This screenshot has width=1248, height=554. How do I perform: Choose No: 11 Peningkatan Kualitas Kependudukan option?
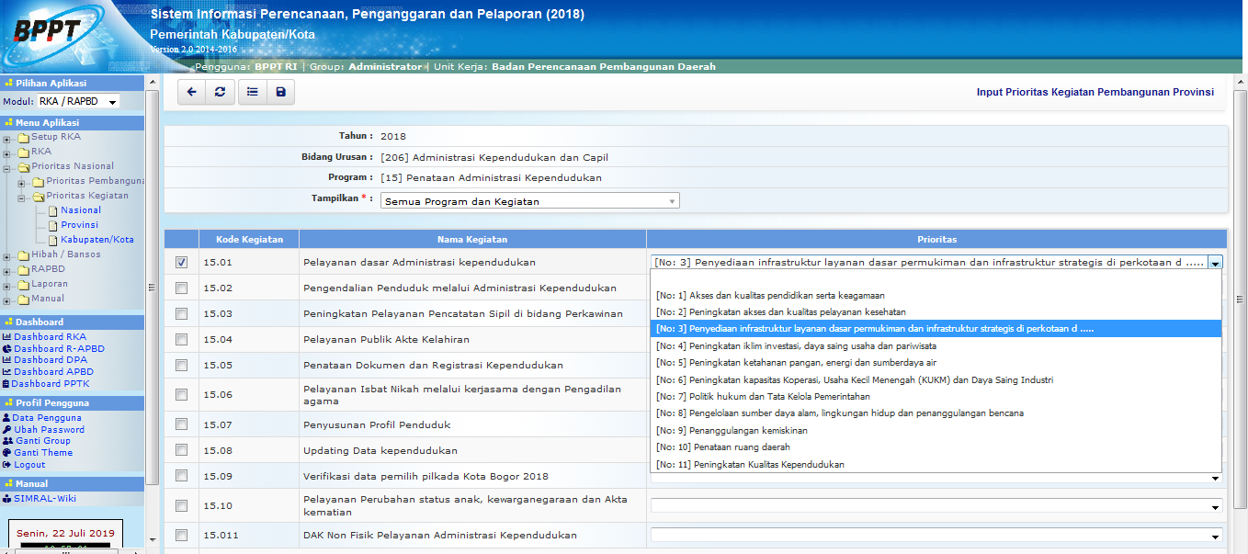[x=750, y=465]
